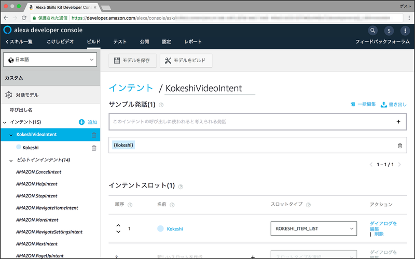Viewport: 415px width, 259px height.
Task: Click the こけしビデオ skill name
Action: point(60,41)
